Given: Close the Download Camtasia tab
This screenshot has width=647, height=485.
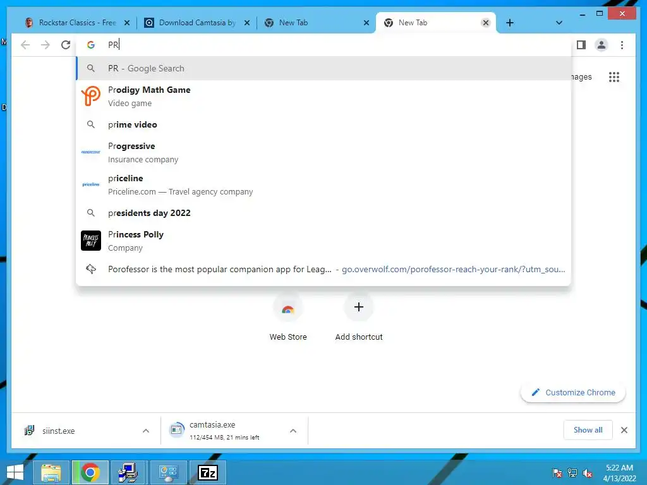Looking at the screenshot, I should (x=247, y=23).
